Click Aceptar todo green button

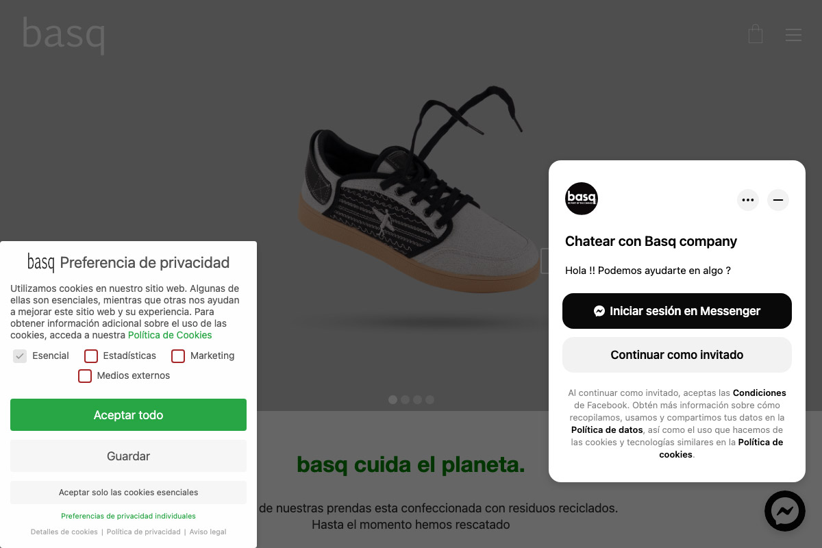128,415
